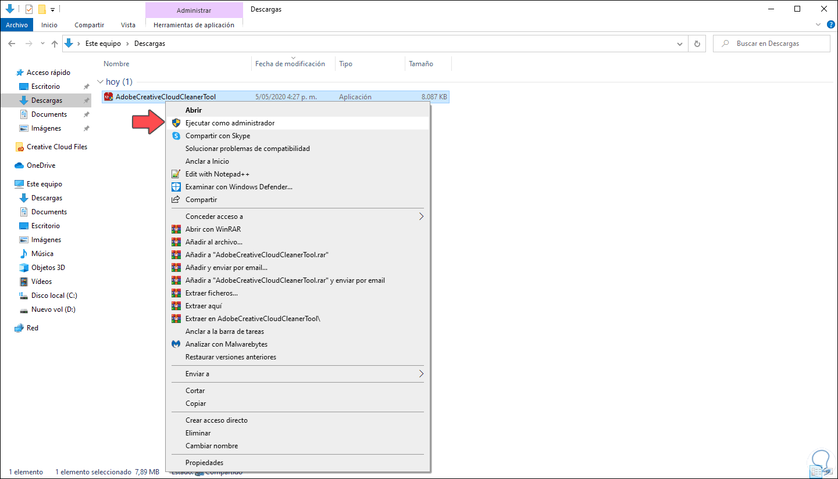This screenshot has height=479, width=838.
Task: Open the address bar history dropdown
Action: click(680, 44)
